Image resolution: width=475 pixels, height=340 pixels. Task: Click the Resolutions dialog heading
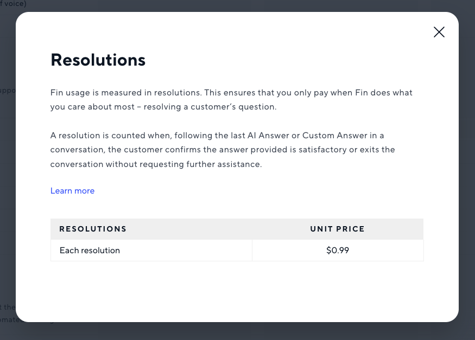(x=98, y=60)
